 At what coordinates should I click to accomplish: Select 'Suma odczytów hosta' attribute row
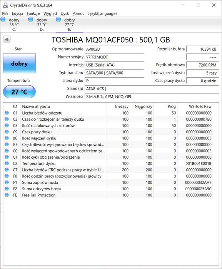pos(108,189)
